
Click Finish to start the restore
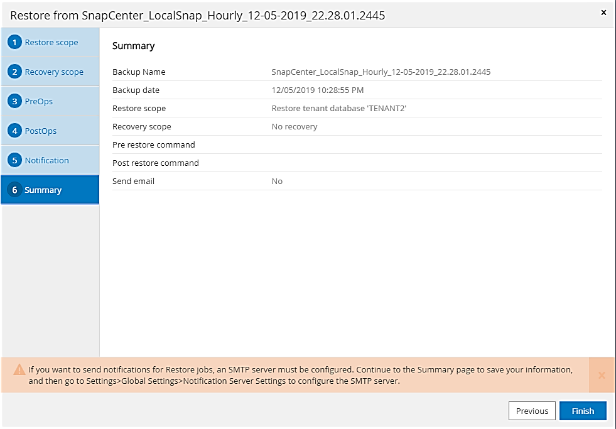click(583, 411)
